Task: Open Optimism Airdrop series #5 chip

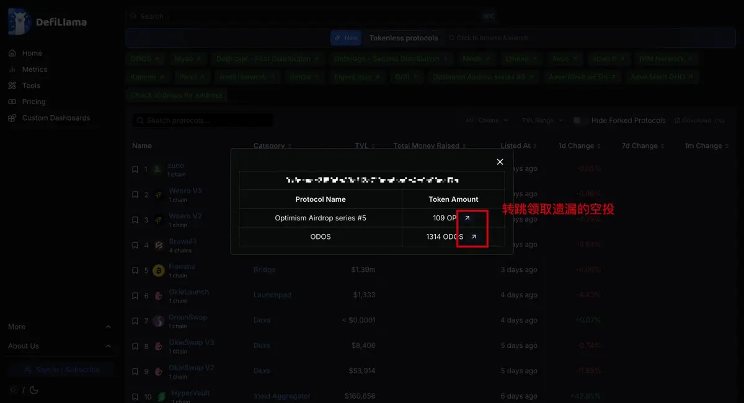Action: pos(483,77)
